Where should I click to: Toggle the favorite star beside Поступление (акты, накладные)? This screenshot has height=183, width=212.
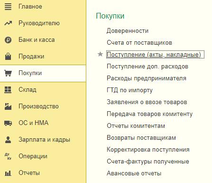click(x=100, y=54)
